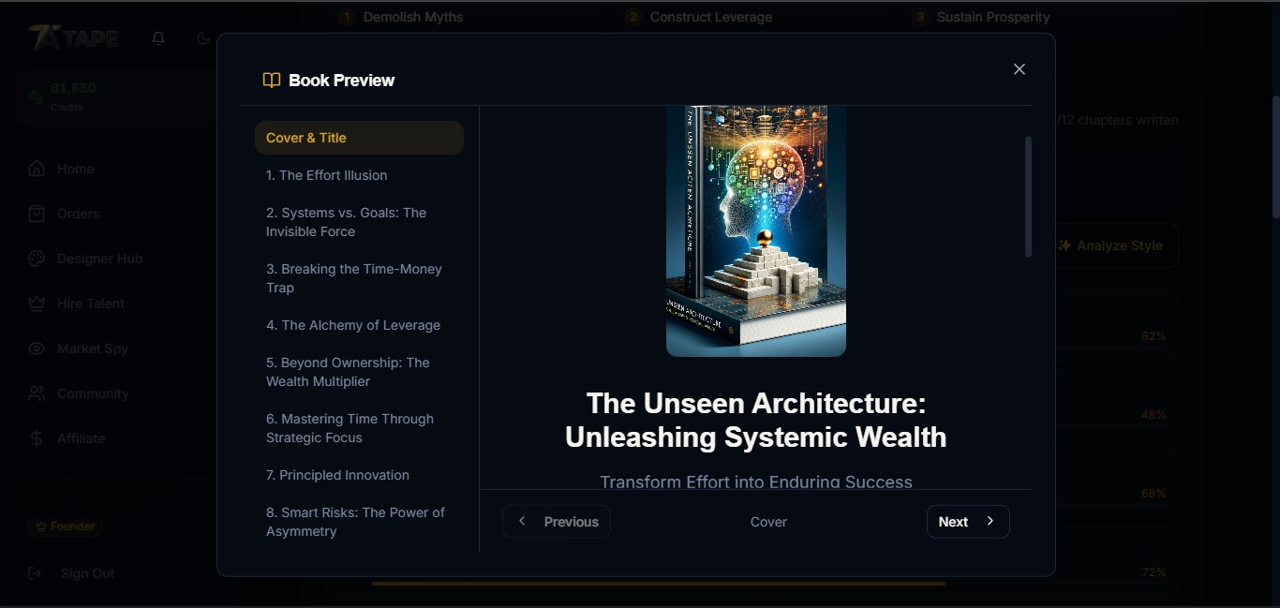This screenshot has width=1280, height=608.
Task: Open Market Spy eye icon
Action: point(37,348)
